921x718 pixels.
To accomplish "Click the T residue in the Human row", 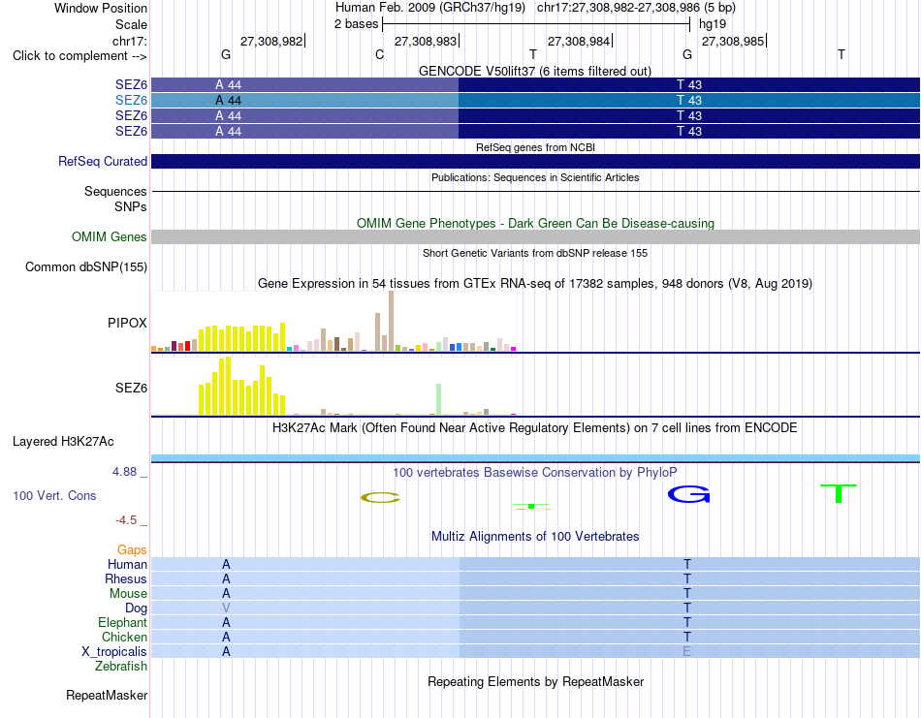I will point(687,564).
